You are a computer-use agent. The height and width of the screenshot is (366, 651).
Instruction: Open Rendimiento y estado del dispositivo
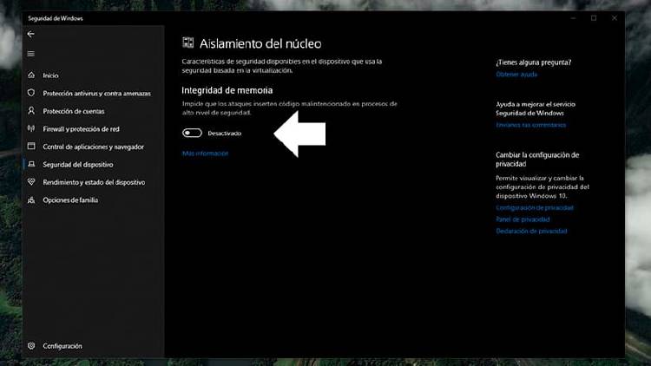[x=94, y=182]
